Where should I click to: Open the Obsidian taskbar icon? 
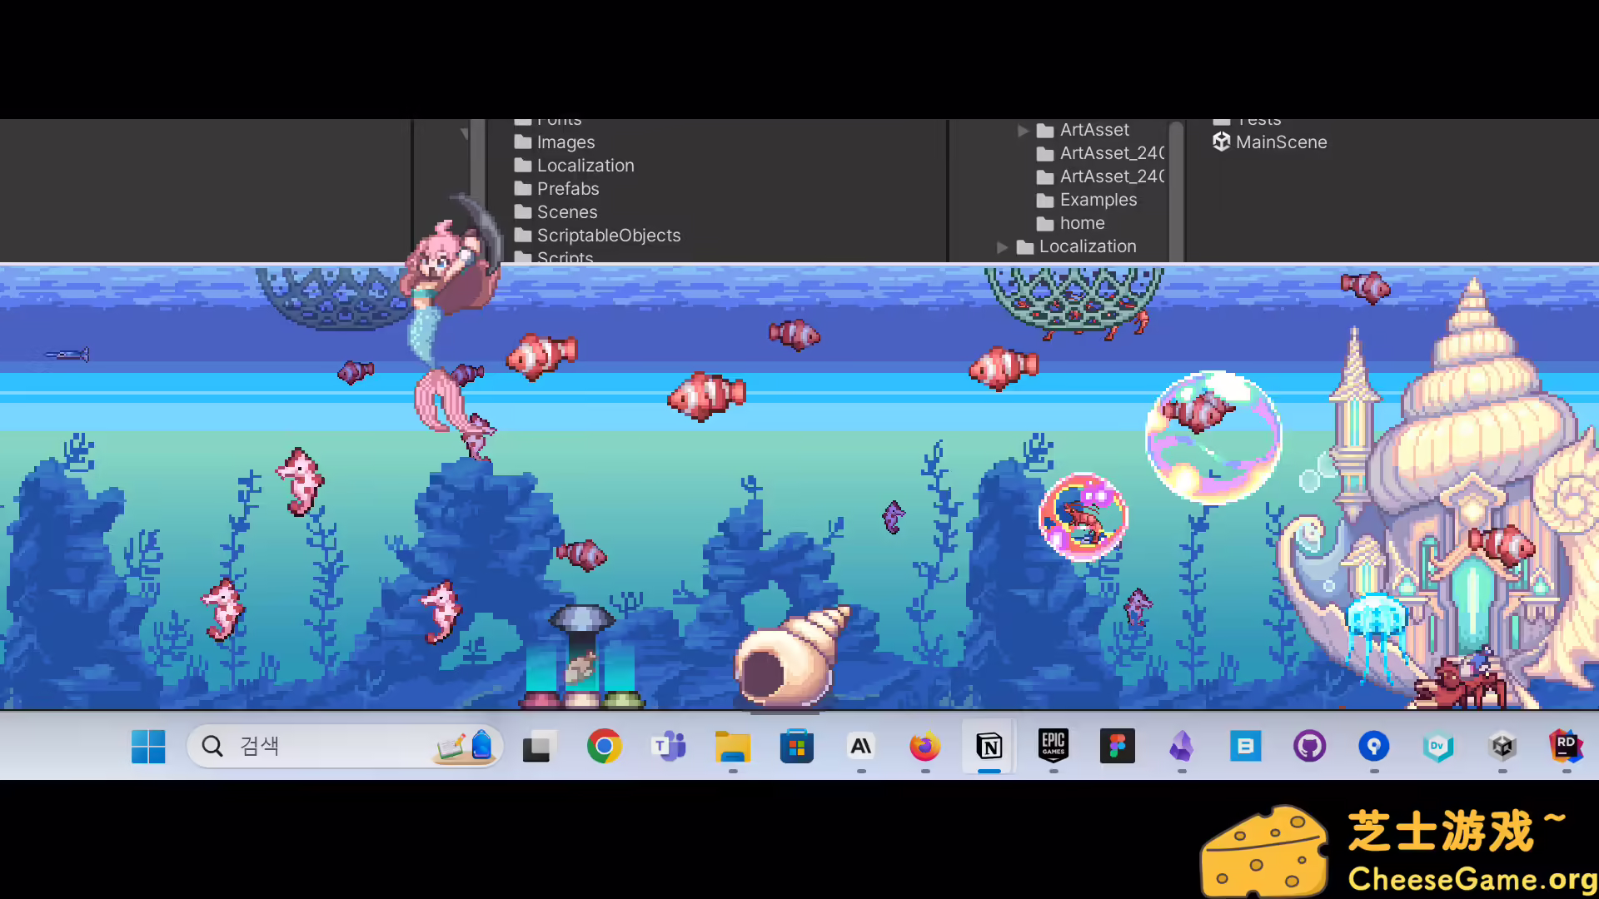[1181, 746]
